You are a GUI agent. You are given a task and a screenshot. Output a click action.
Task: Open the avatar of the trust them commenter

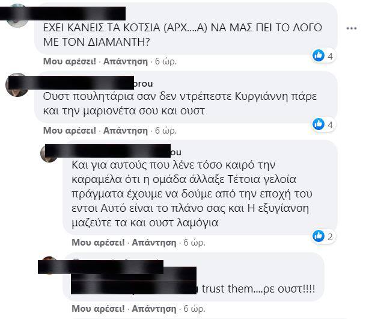[x=49, y=265]
